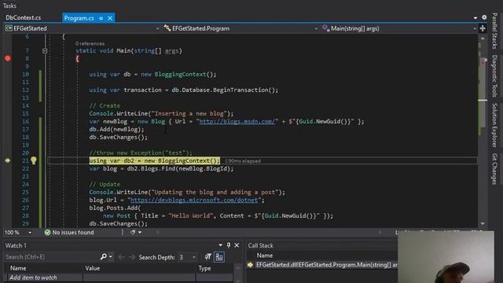Image resolution: width=503 pixels, height=283 pixels.
Task: Select the EFGetStarted.Program.Main call stack frame
Action: click(x=326, y=265)
